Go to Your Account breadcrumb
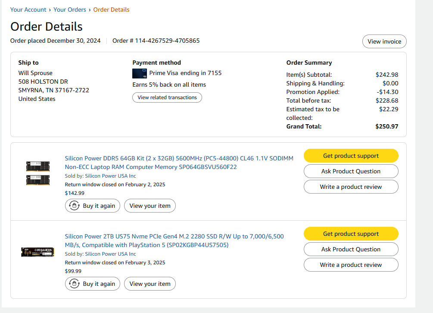The image size is (433, 313). point(28,9)
